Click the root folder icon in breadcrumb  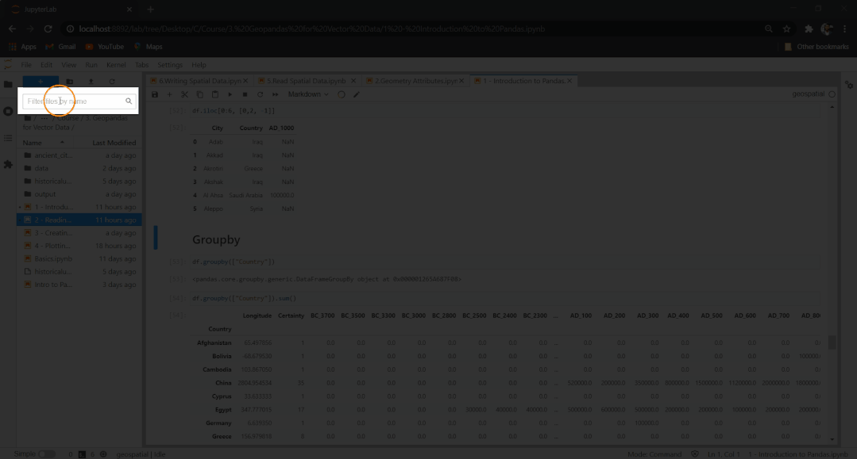tap(27, 118)
